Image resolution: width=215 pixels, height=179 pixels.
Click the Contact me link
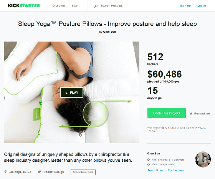(x=175, y=171)
